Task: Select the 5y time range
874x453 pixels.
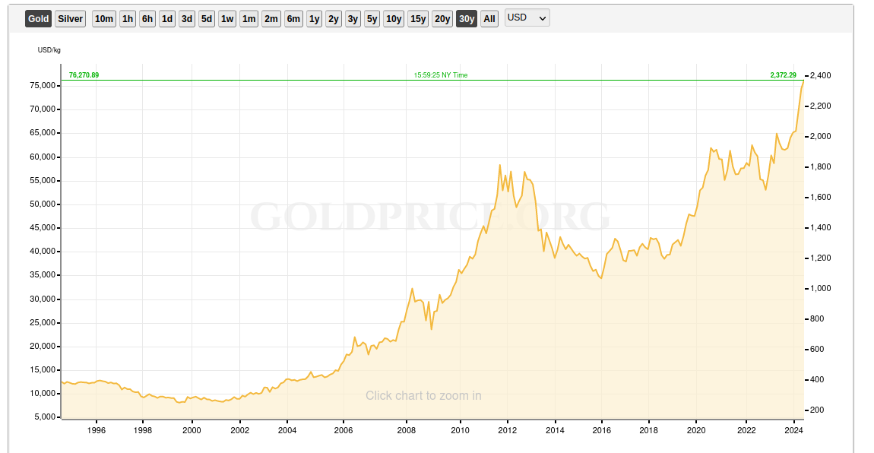Action: [372, 19]
